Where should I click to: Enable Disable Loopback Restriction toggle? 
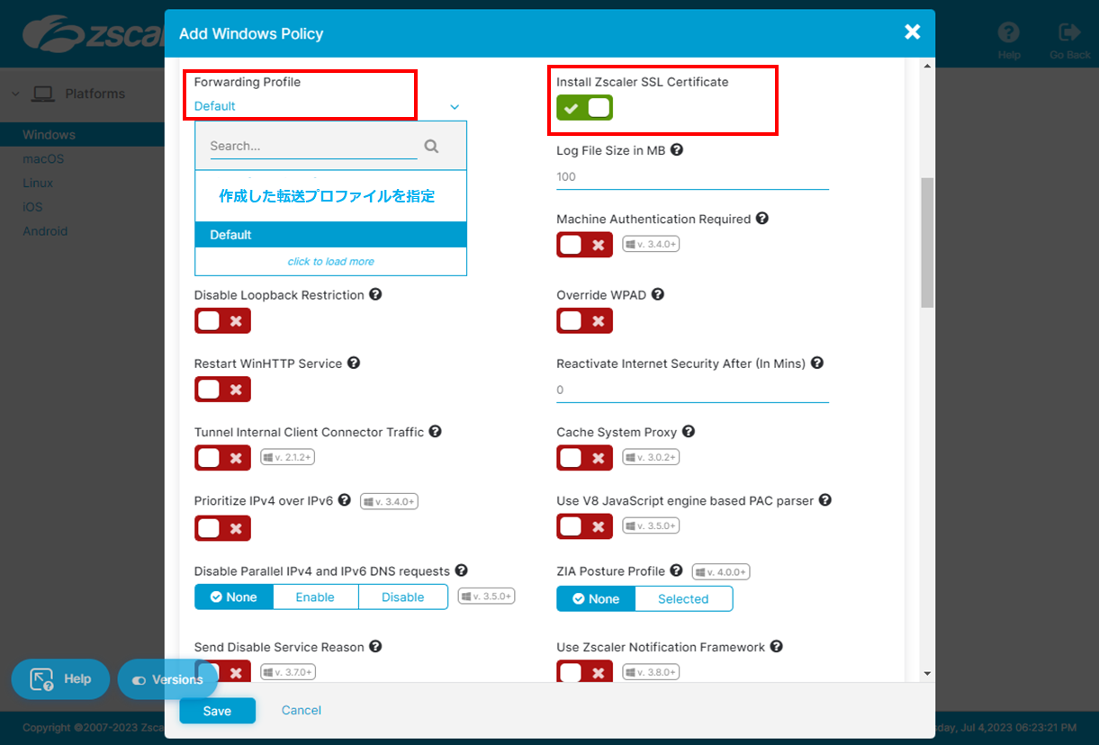click(222, 320)
